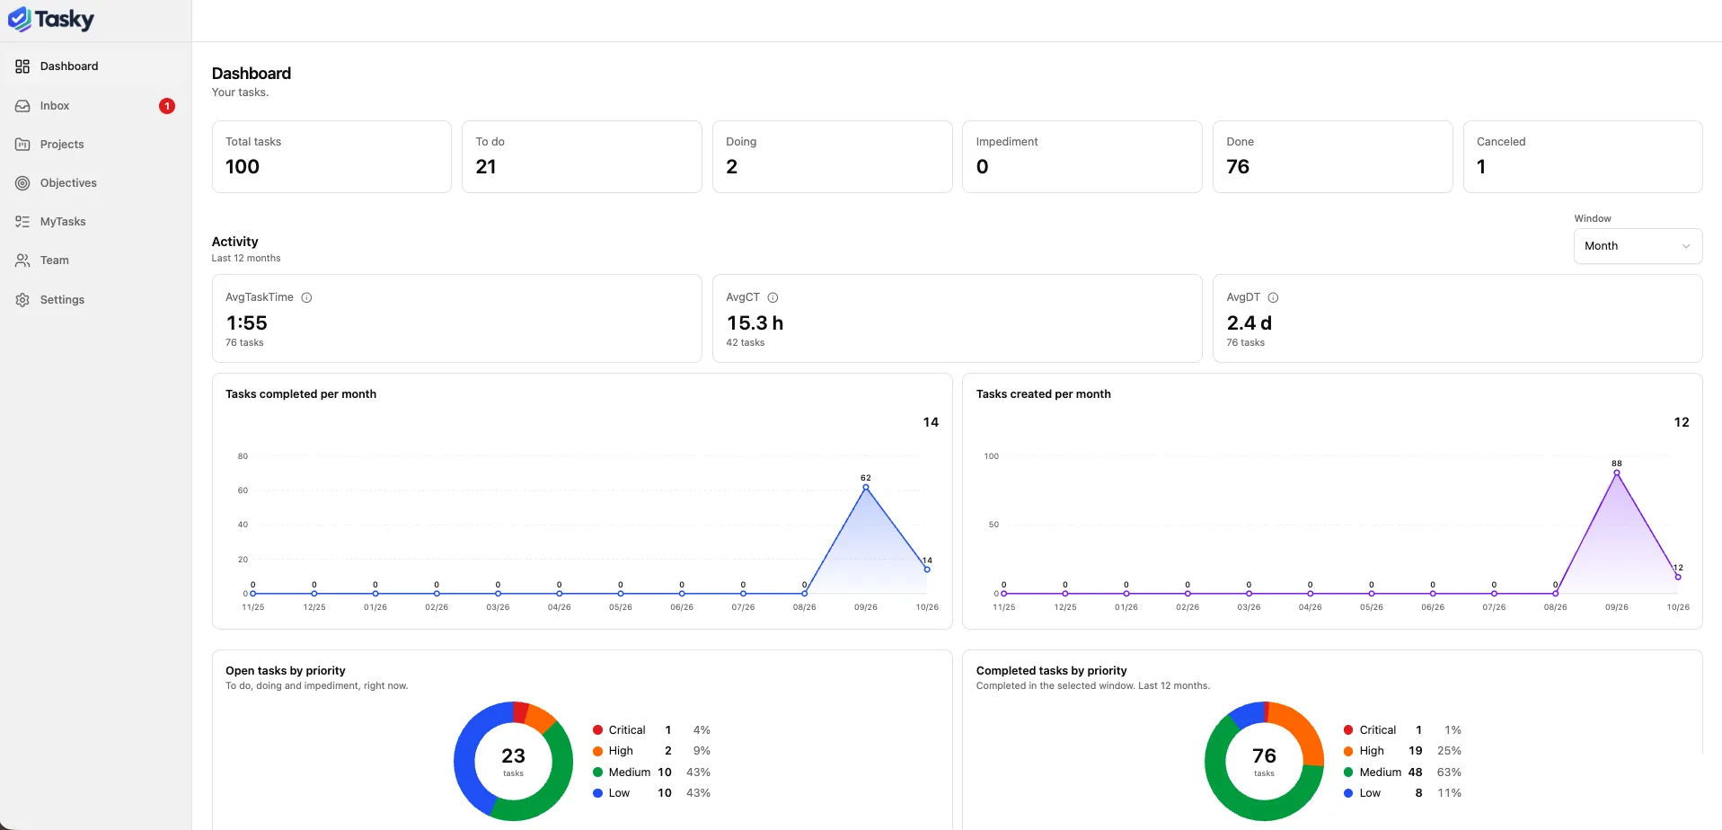Click the Canceled card showing 1
The height and width of the screenshot is (830, 1722).
1583,156
